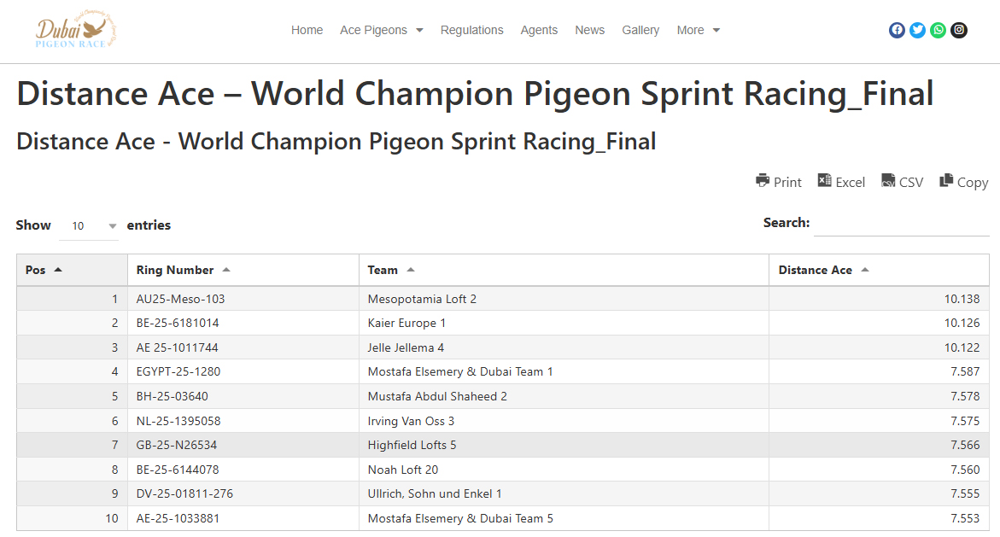Export the table to Excel

tap(841, 181)
